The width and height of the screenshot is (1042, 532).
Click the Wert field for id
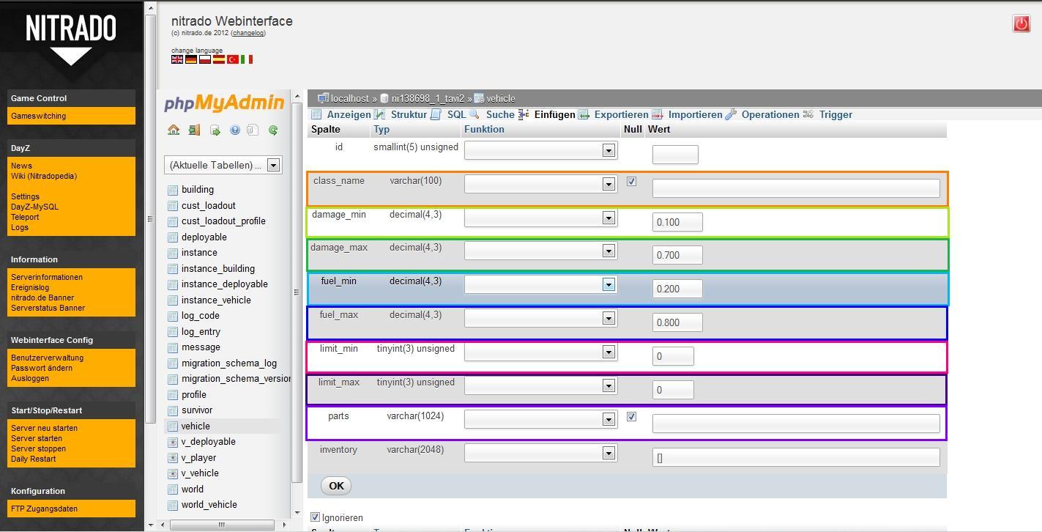675,155
